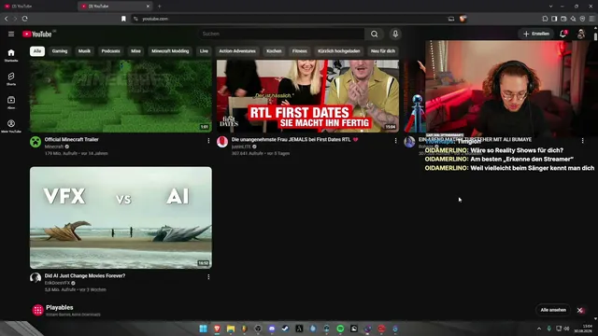This screenshot has height=336, width=598.
Task: Open the Brave Shields lion icon
Action: pos(463,19)
